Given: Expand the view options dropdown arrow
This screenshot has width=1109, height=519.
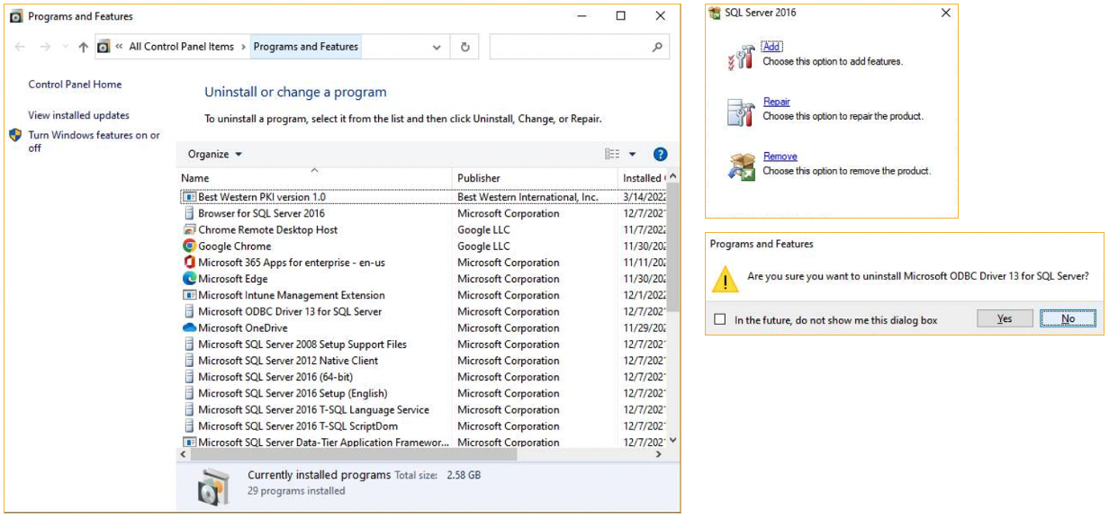Looking at the screenshot, I should click(632, 155).
